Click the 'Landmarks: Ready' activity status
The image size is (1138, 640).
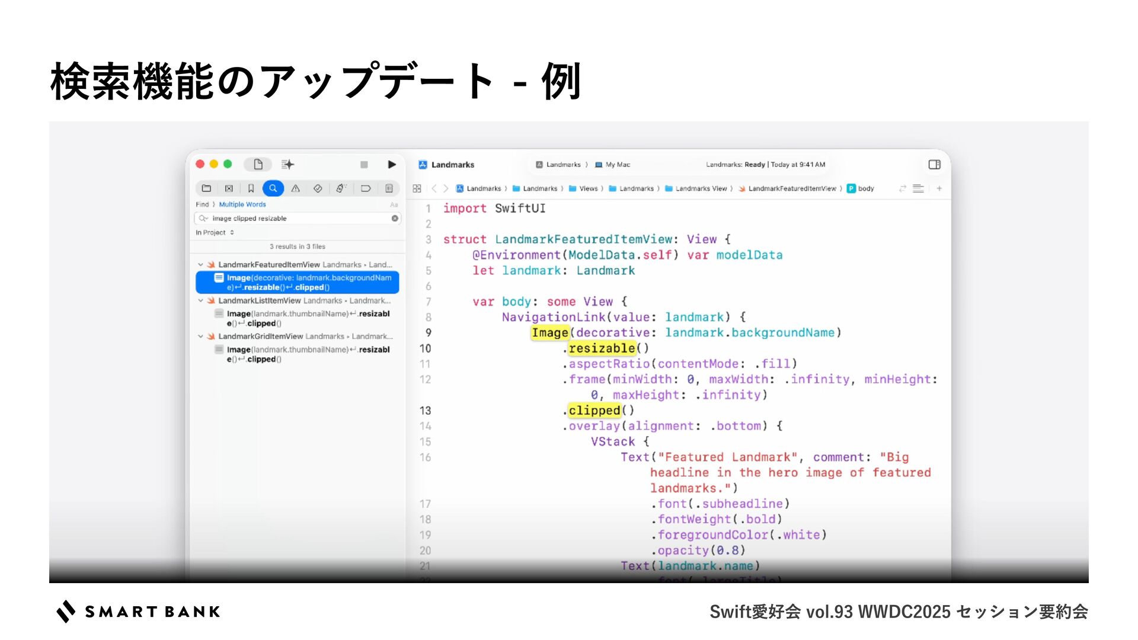click(x=765, y=165)
